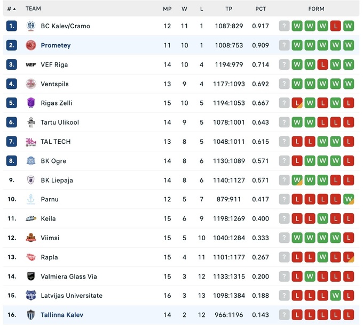Click Parnu's green W form box

349,199
